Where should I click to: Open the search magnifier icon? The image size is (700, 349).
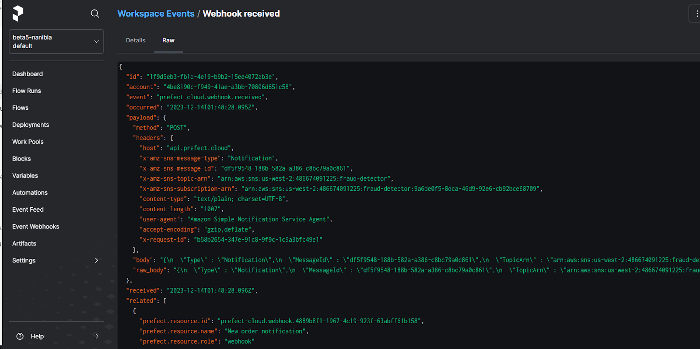click(94, 14)
